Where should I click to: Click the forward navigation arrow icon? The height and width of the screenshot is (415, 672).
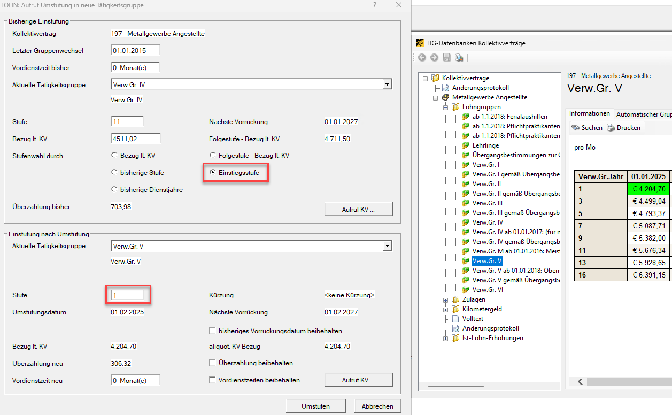pyautogui.click(x=434, y=58)
